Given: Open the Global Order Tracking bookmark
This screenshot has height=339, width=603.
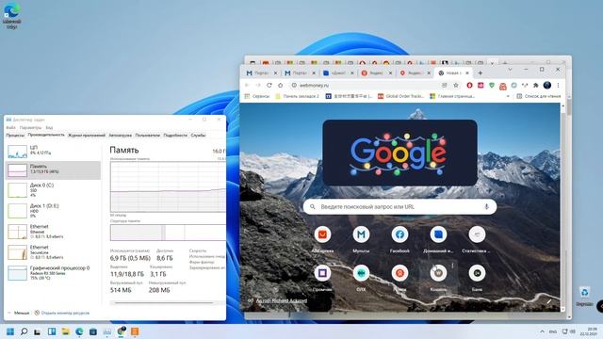Looking at the screenshot, I should click(400, 96).
